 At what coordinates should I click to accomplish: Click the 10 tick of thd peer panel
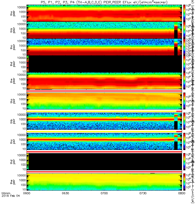pyautogui.click(x=24, y=71)
